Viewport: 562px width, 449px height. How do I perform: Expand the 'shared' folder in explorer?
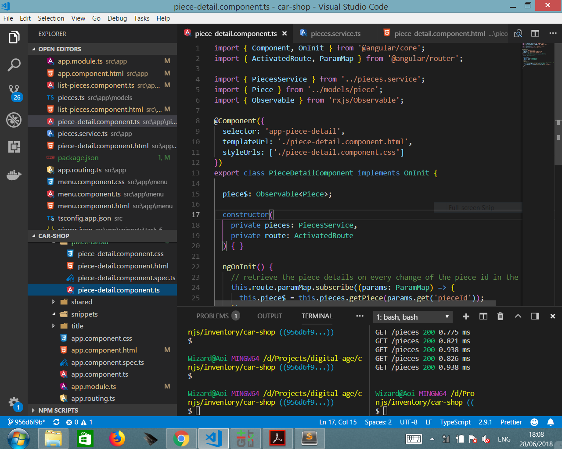(x=82, y=302)
